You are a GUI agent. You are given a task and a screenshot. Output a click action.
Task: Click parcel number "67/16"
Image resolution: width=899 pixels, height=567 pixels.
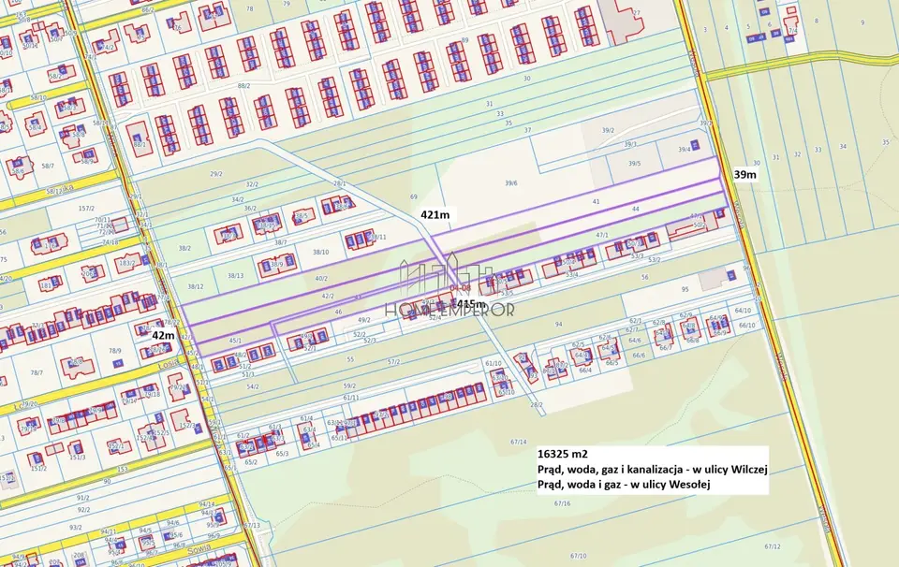point(563,503)
